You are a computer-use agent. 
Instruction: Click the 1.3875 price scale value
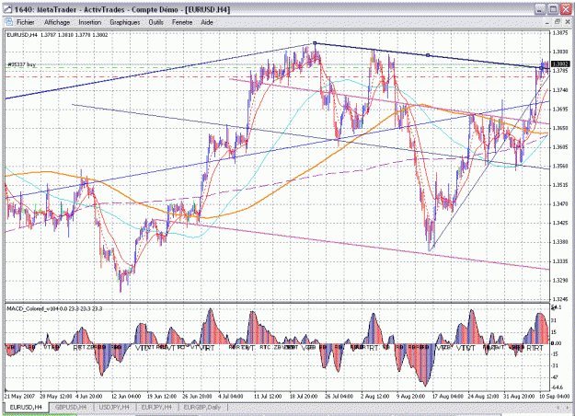coord(560,33)
